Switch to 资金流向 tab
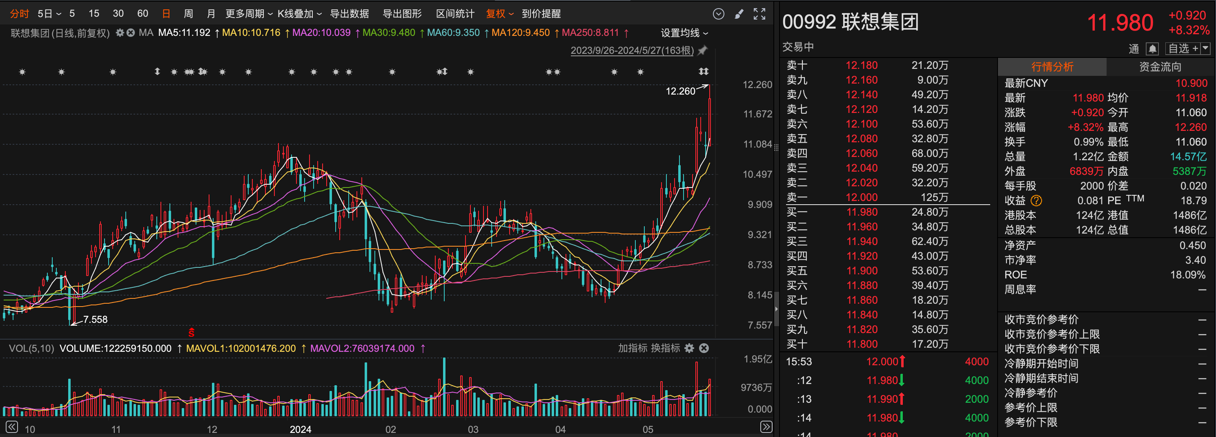 click(1160, 67)
